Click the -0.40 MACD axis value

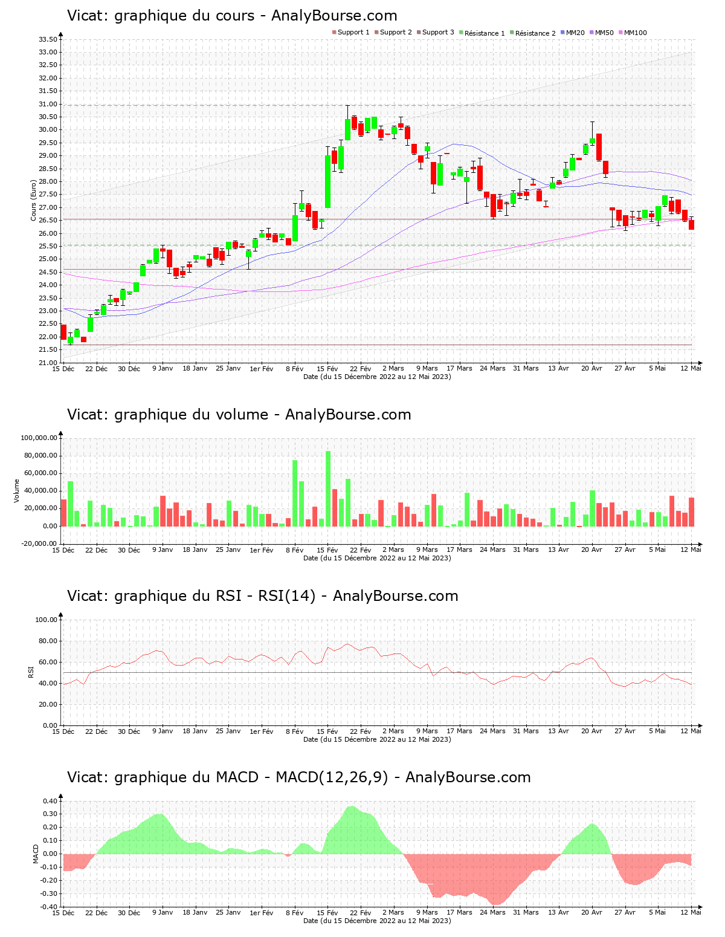50,907
